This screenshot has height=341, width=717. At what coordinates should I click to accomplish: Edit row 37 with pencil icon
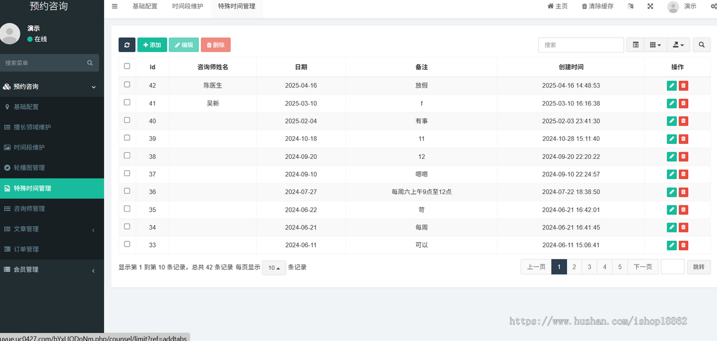[672, 174]
